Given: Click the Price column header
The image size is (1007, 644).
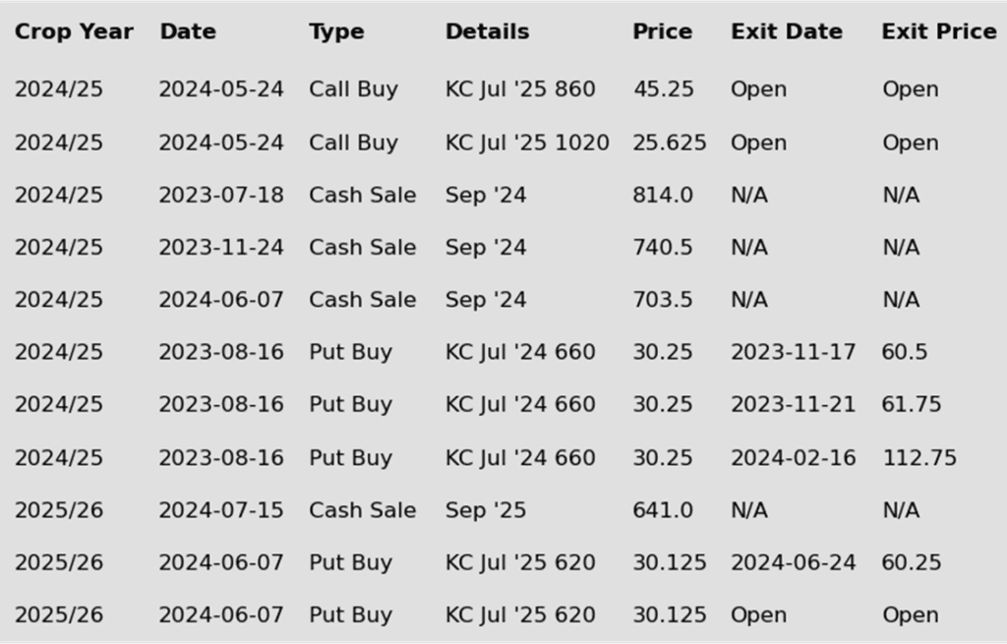Looking at the screenshot, I should pos(662,31).
